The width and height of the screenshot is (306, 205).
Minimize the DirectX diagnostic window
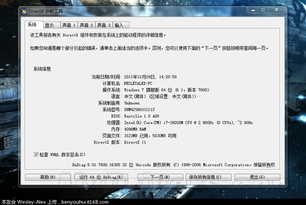253,10
